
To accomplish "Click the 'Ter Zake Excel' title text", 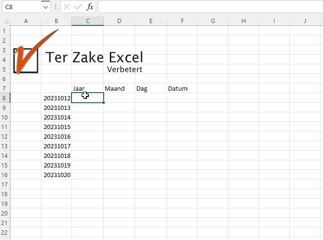I will click(x=94, y=57).
